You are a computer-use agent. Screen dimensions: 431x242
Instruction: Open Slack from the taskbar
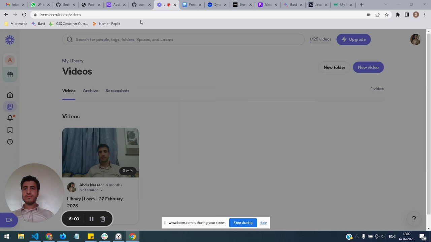[x=104, y=237]
